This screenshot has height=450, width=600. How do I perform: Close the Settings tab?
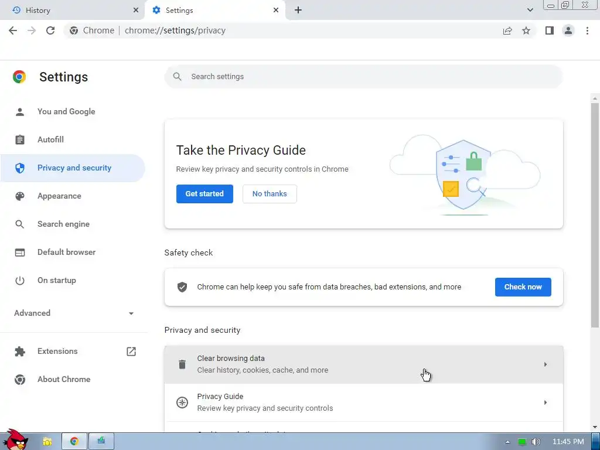coord(276,11)
